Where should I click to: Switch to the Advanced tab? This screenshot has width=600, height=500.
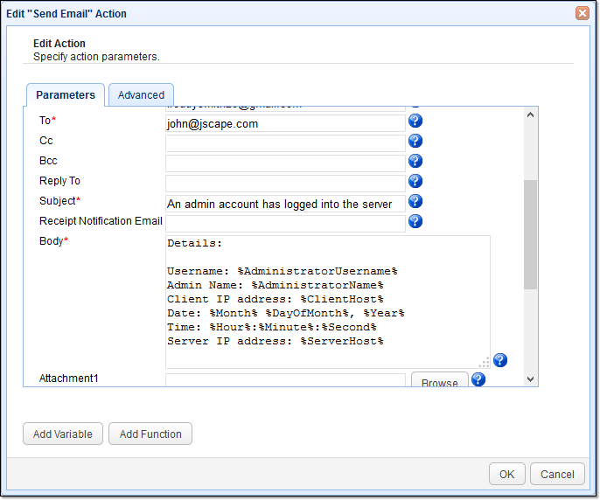point(141,95)
